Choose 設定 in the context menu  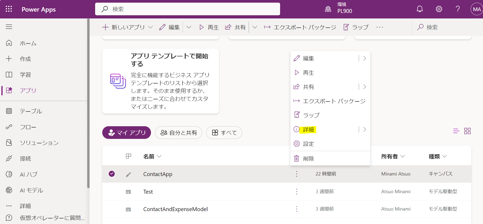tap(330, 144)
